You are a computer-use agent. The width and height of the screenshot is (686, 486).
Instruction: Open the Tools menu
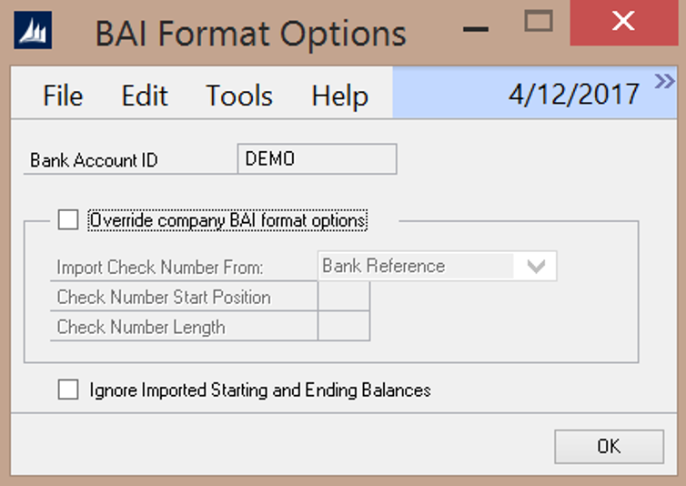(239, 96)
